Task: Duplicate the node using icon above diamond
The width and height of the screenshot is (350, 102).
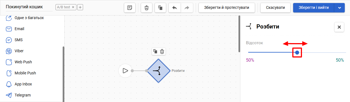Action: point(155,51)
